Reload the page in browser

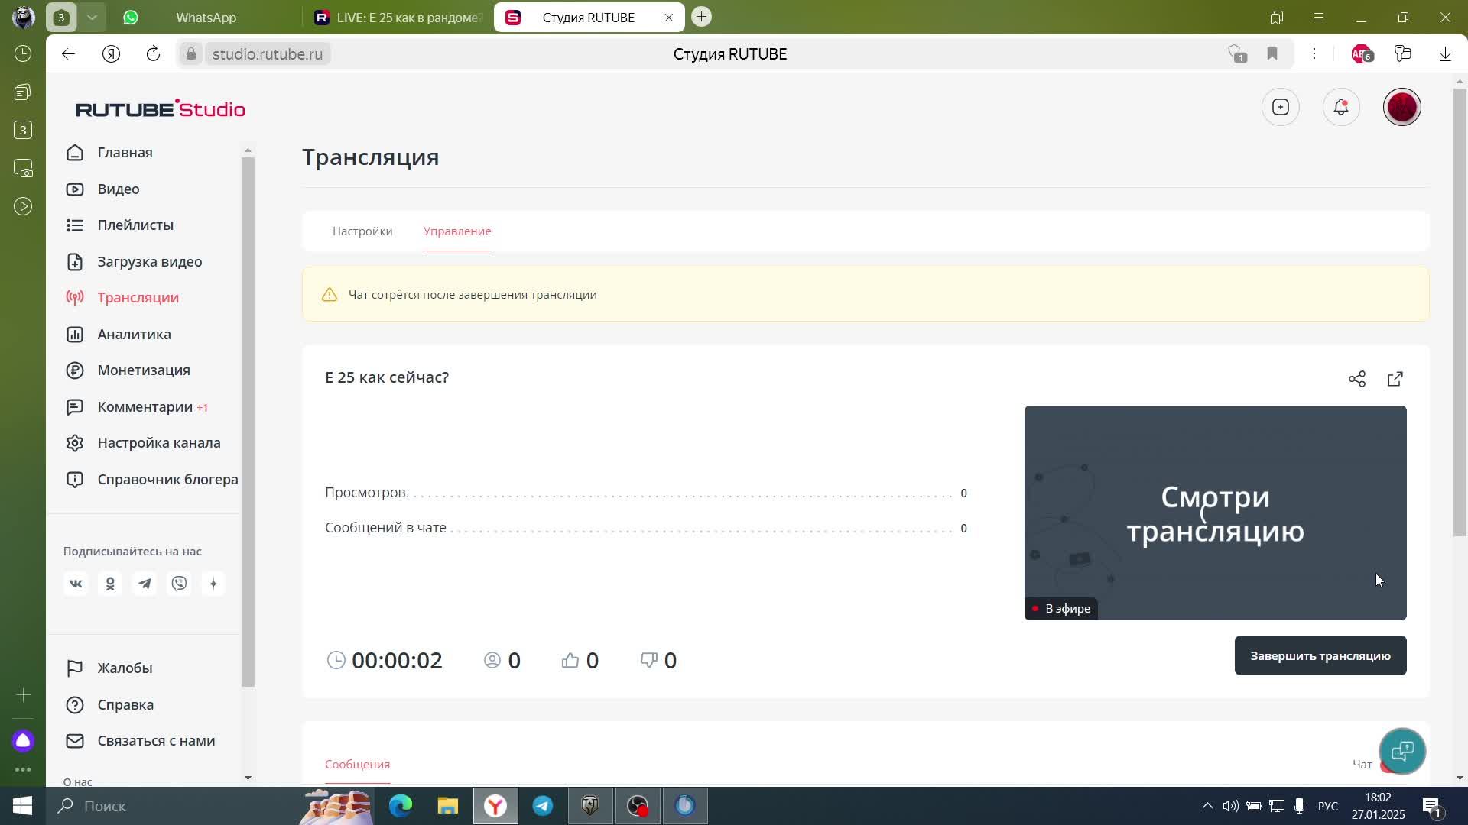click(153, 53)
